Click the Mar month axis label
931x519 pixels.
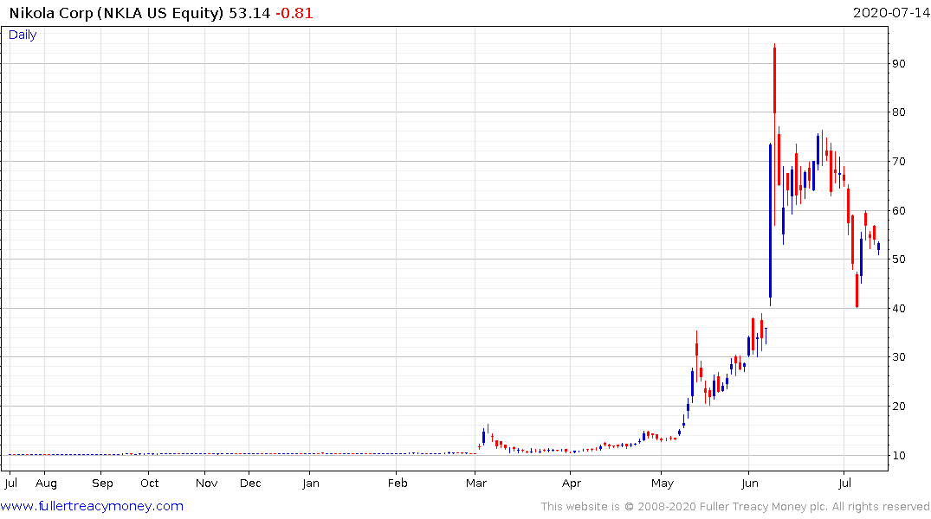click(476, 484)
